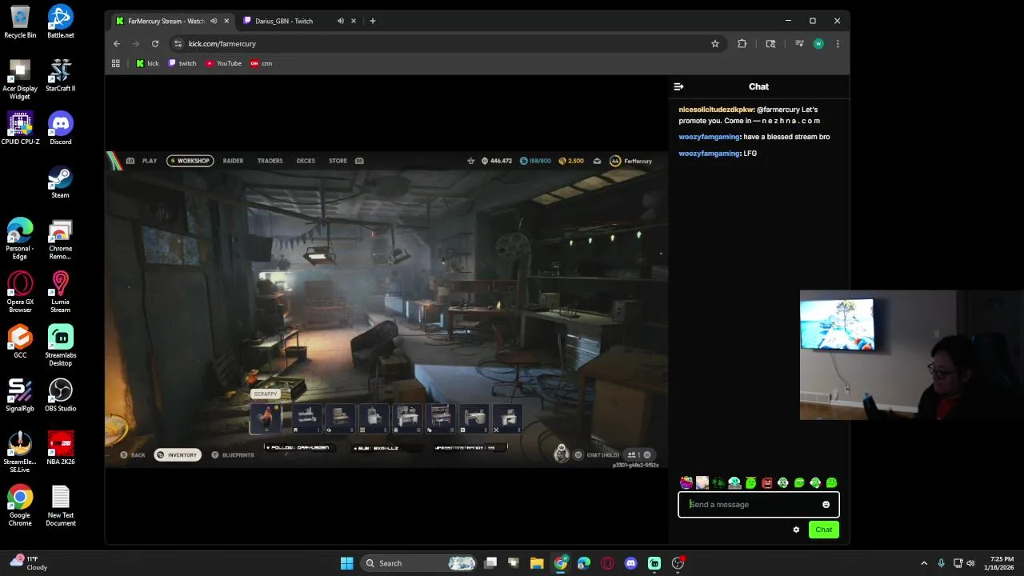
Task: View site information icon in address bar
Action: (x=178, y=44)
